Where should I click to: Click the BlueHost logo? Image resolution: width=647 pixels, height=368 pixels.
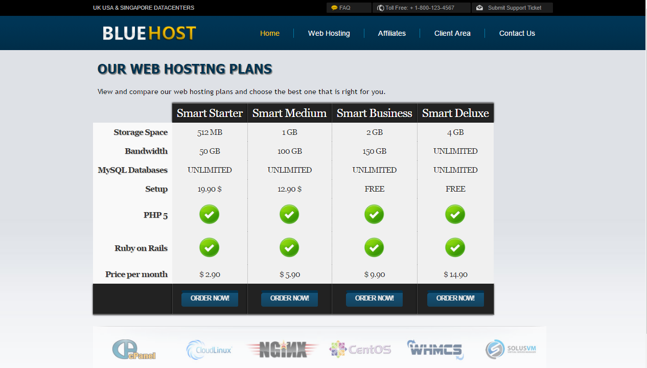[149, 33]
